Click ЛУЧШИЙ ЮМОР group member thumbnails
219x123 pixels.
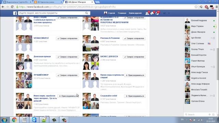[x=24, y=80]
